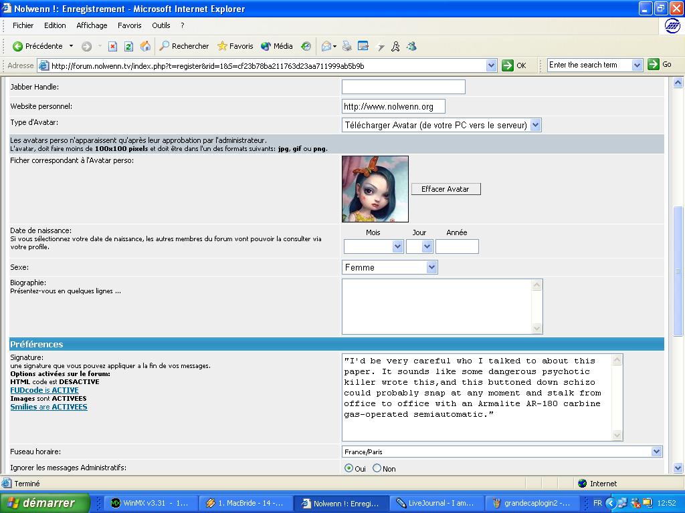Select the Oui radio button
This screenshot has width=685, height=513.
point(349,468)
